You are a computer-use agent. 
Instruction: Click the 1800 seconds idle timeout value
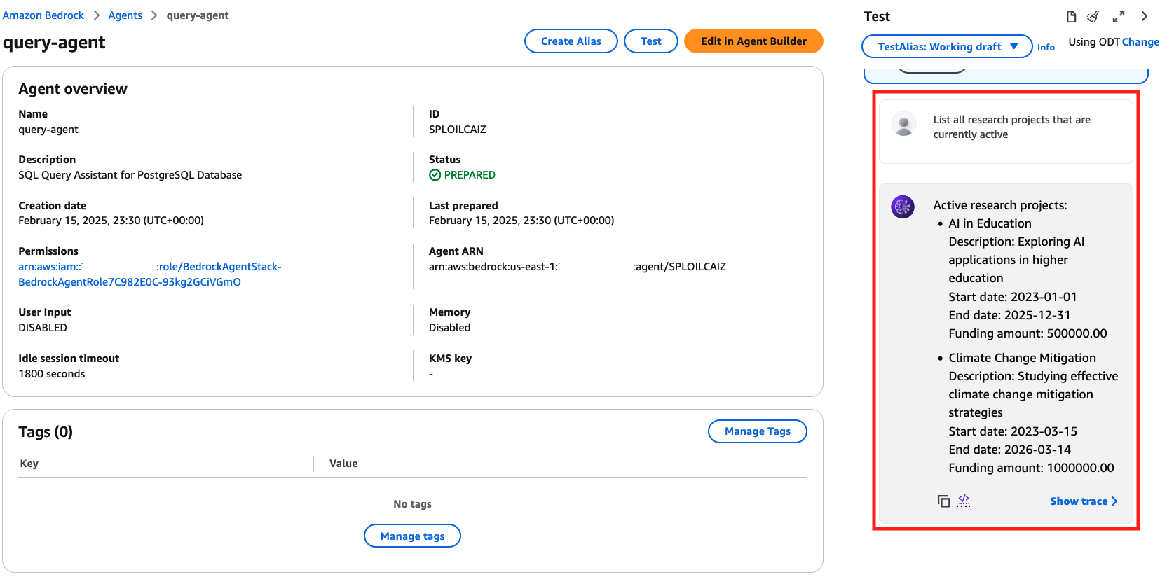(x=52, y=374)
